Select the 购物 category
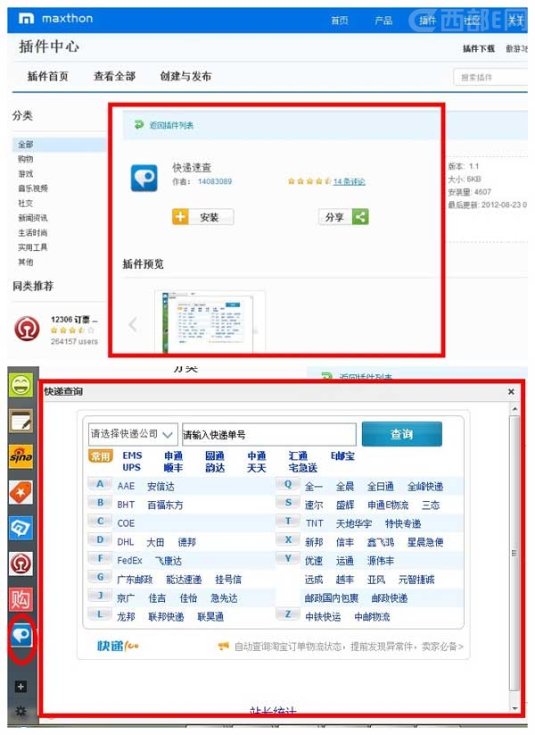This screenshot has height=735, width=535. [26, 159]
